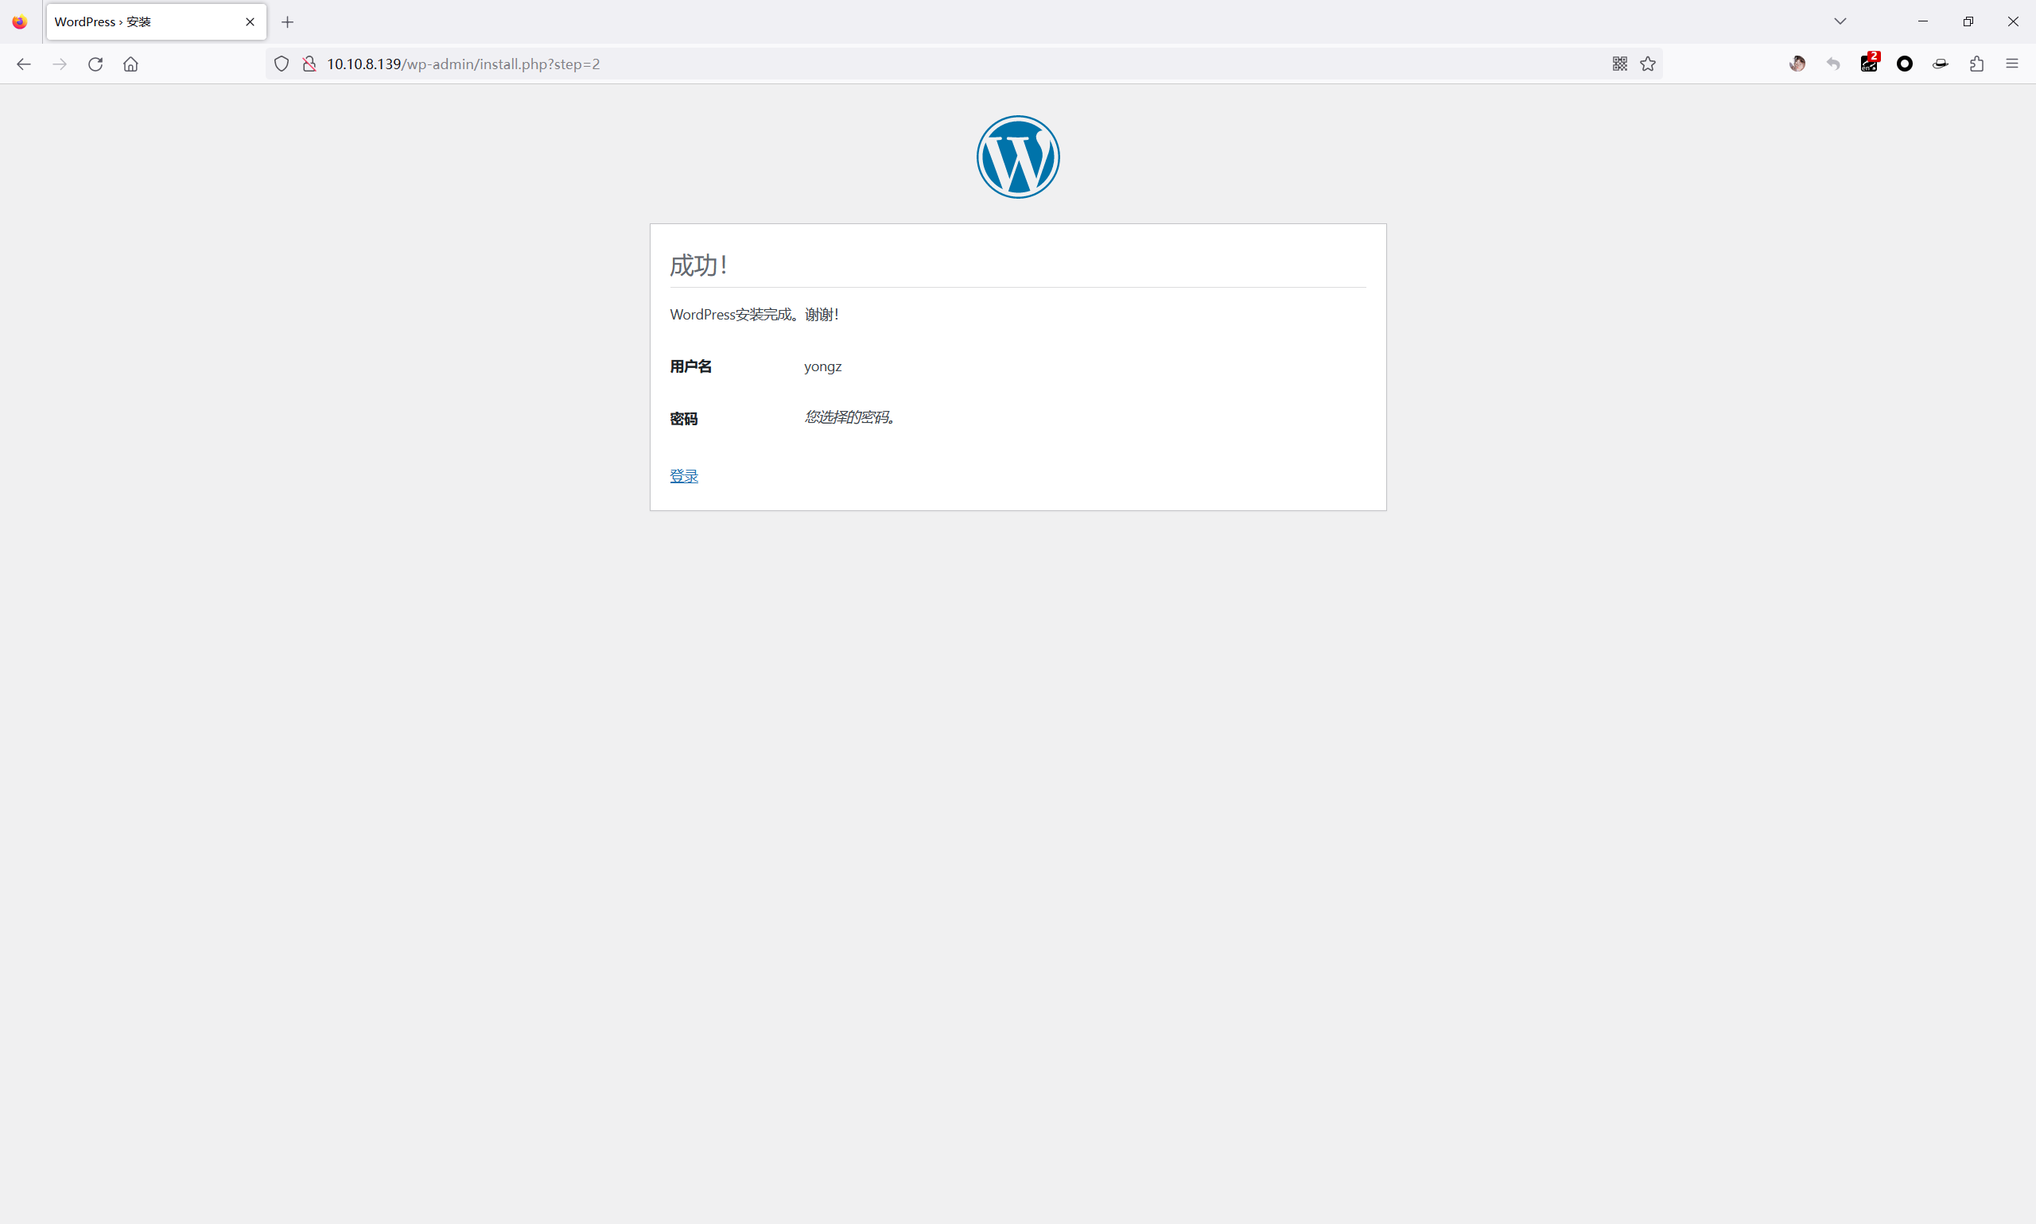The height and width of the screenshot is (1224, 2036).
Task: Click the 成功! heading
Action: [699, 265]
